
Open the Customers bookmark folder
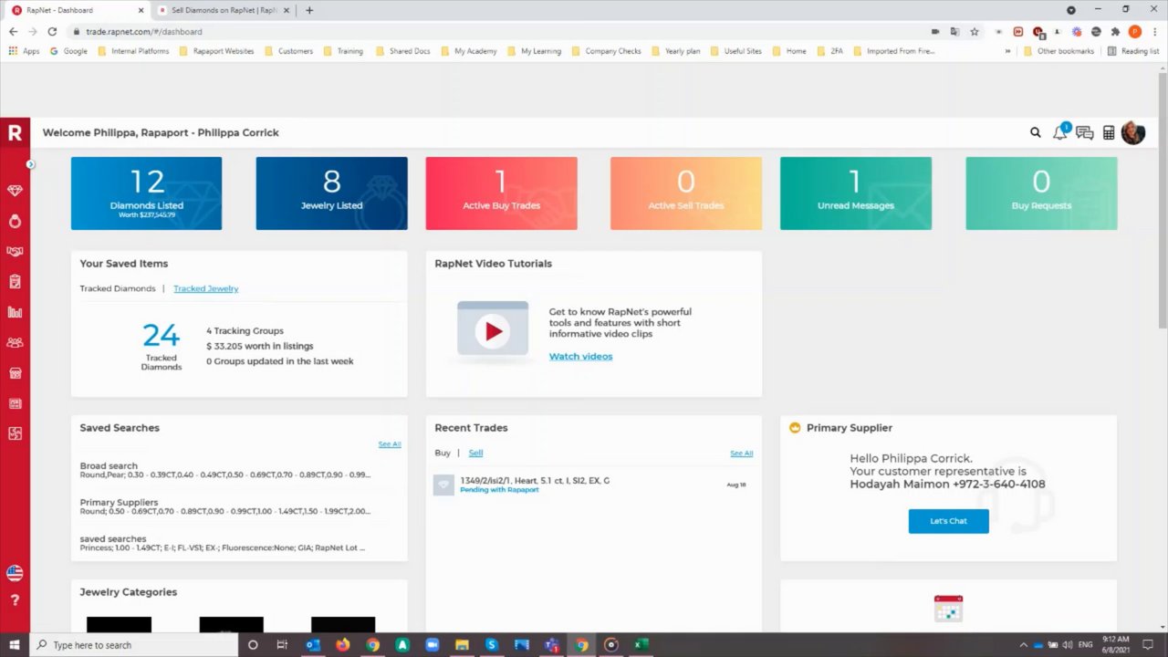point(288,51)
